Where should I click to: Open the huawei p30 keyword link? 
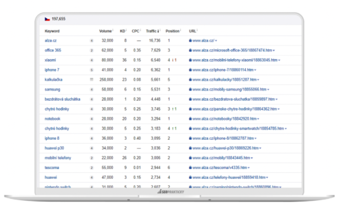54,148
